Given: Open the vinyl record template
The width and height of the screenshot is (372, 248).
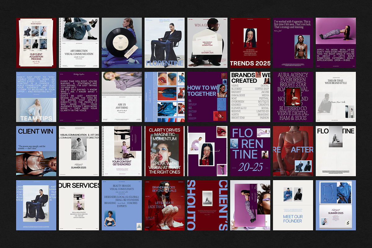Looking at the screenshot, I should [122, 43].
